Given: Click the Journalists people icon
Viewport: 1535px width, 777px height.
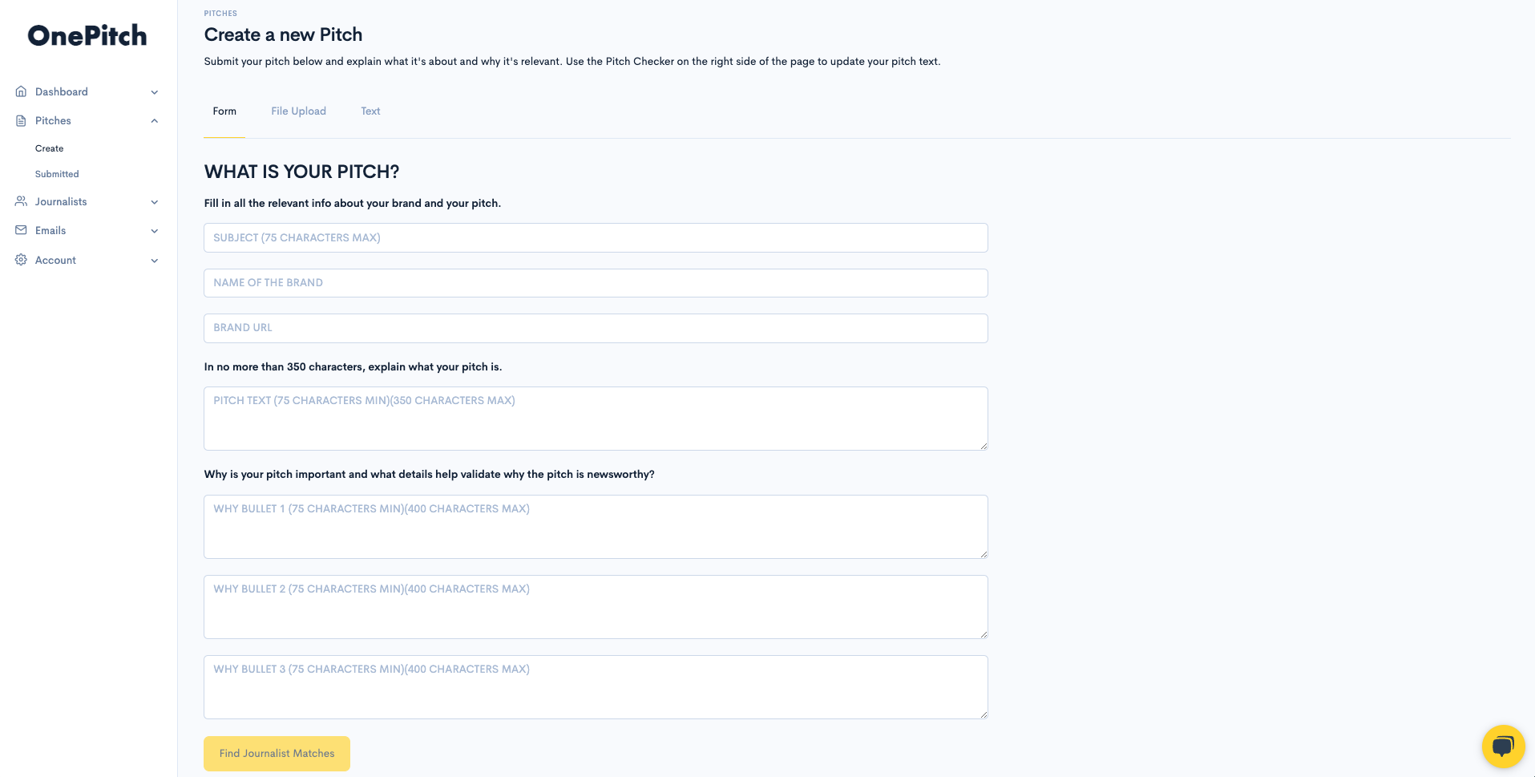Looking at the screenshot, I should tap(21, 201).
